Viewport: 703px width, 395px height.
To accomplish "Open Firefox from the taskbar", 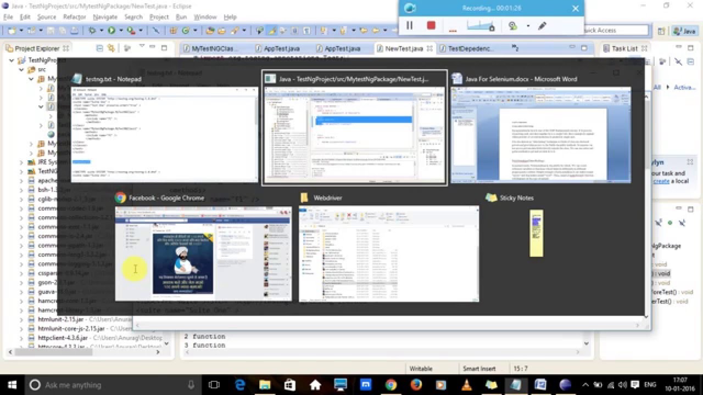I will 416,385.
